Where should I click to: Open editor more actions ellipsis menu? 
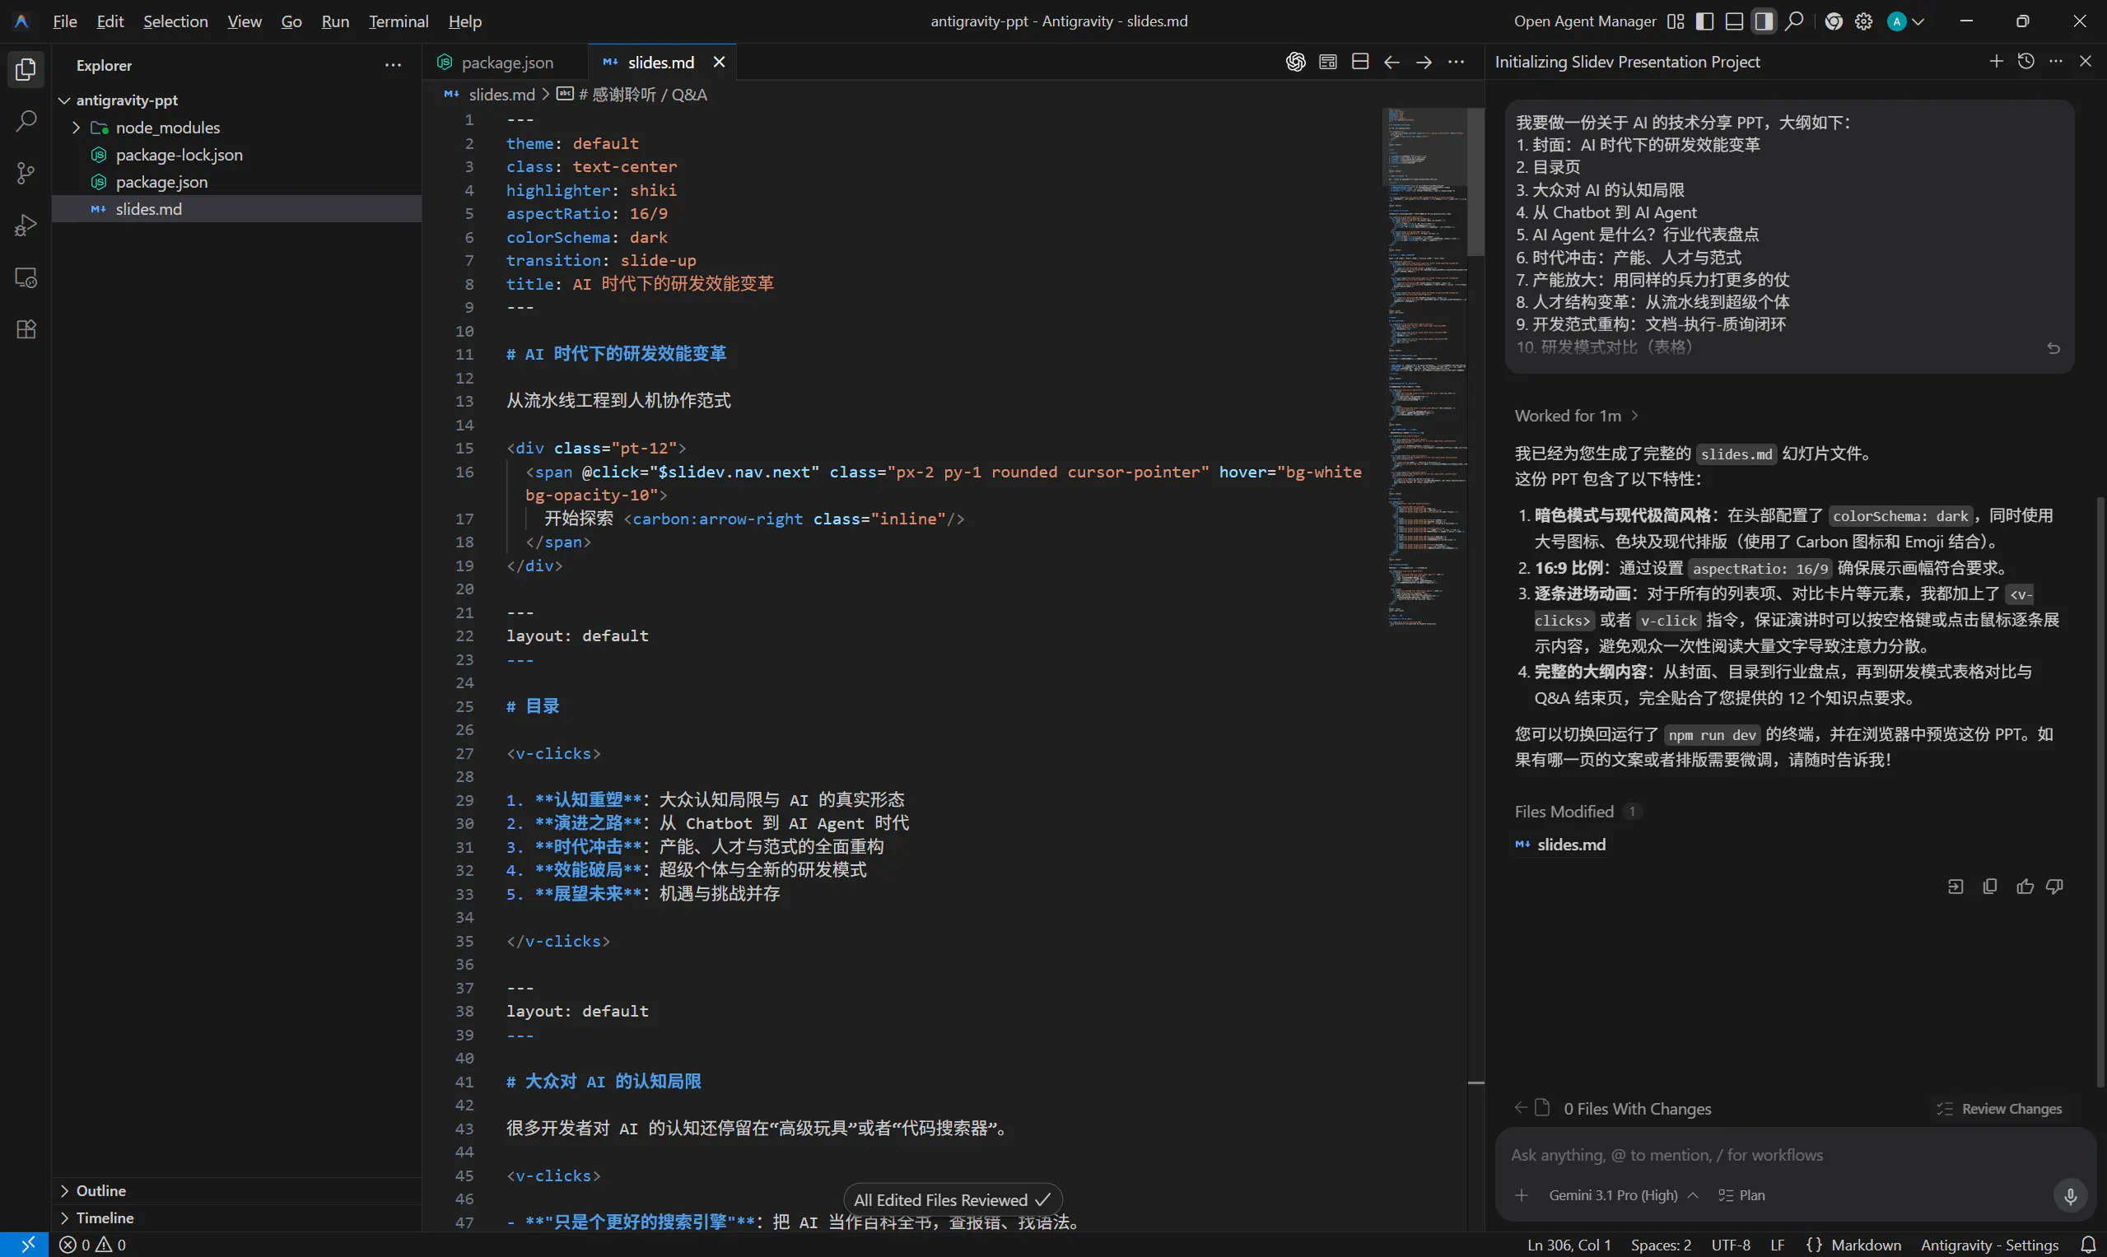(1456, 62)
